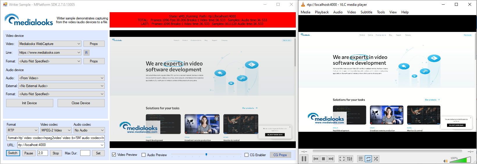Open CG Props button
This screenshot has width=477, height=164.
point(280,155)
